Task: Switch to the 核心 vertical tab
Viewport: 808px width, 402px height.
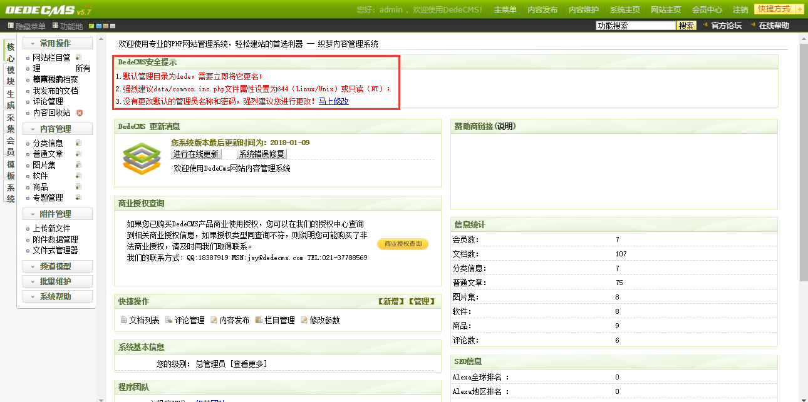Action: point(11,53)
